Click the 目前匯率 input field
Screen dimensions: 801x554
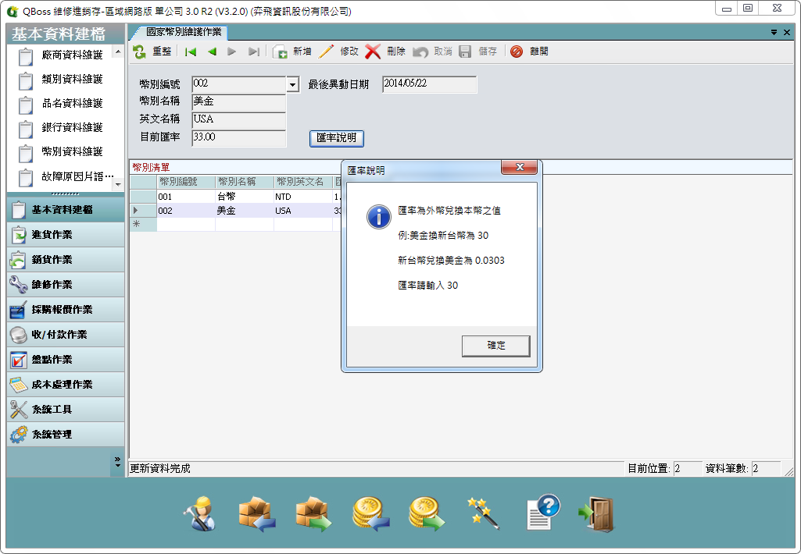[238, 138]
